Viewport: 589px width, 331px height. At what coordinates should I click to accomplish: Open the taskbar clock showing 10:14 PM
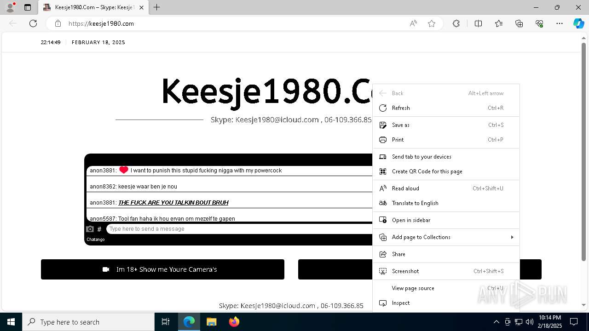550,322
